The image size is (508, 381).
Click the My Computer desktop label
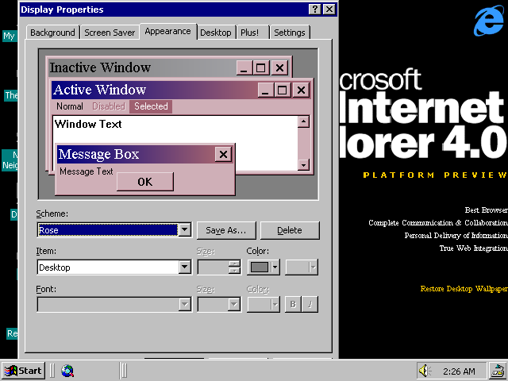pos(9,36)
